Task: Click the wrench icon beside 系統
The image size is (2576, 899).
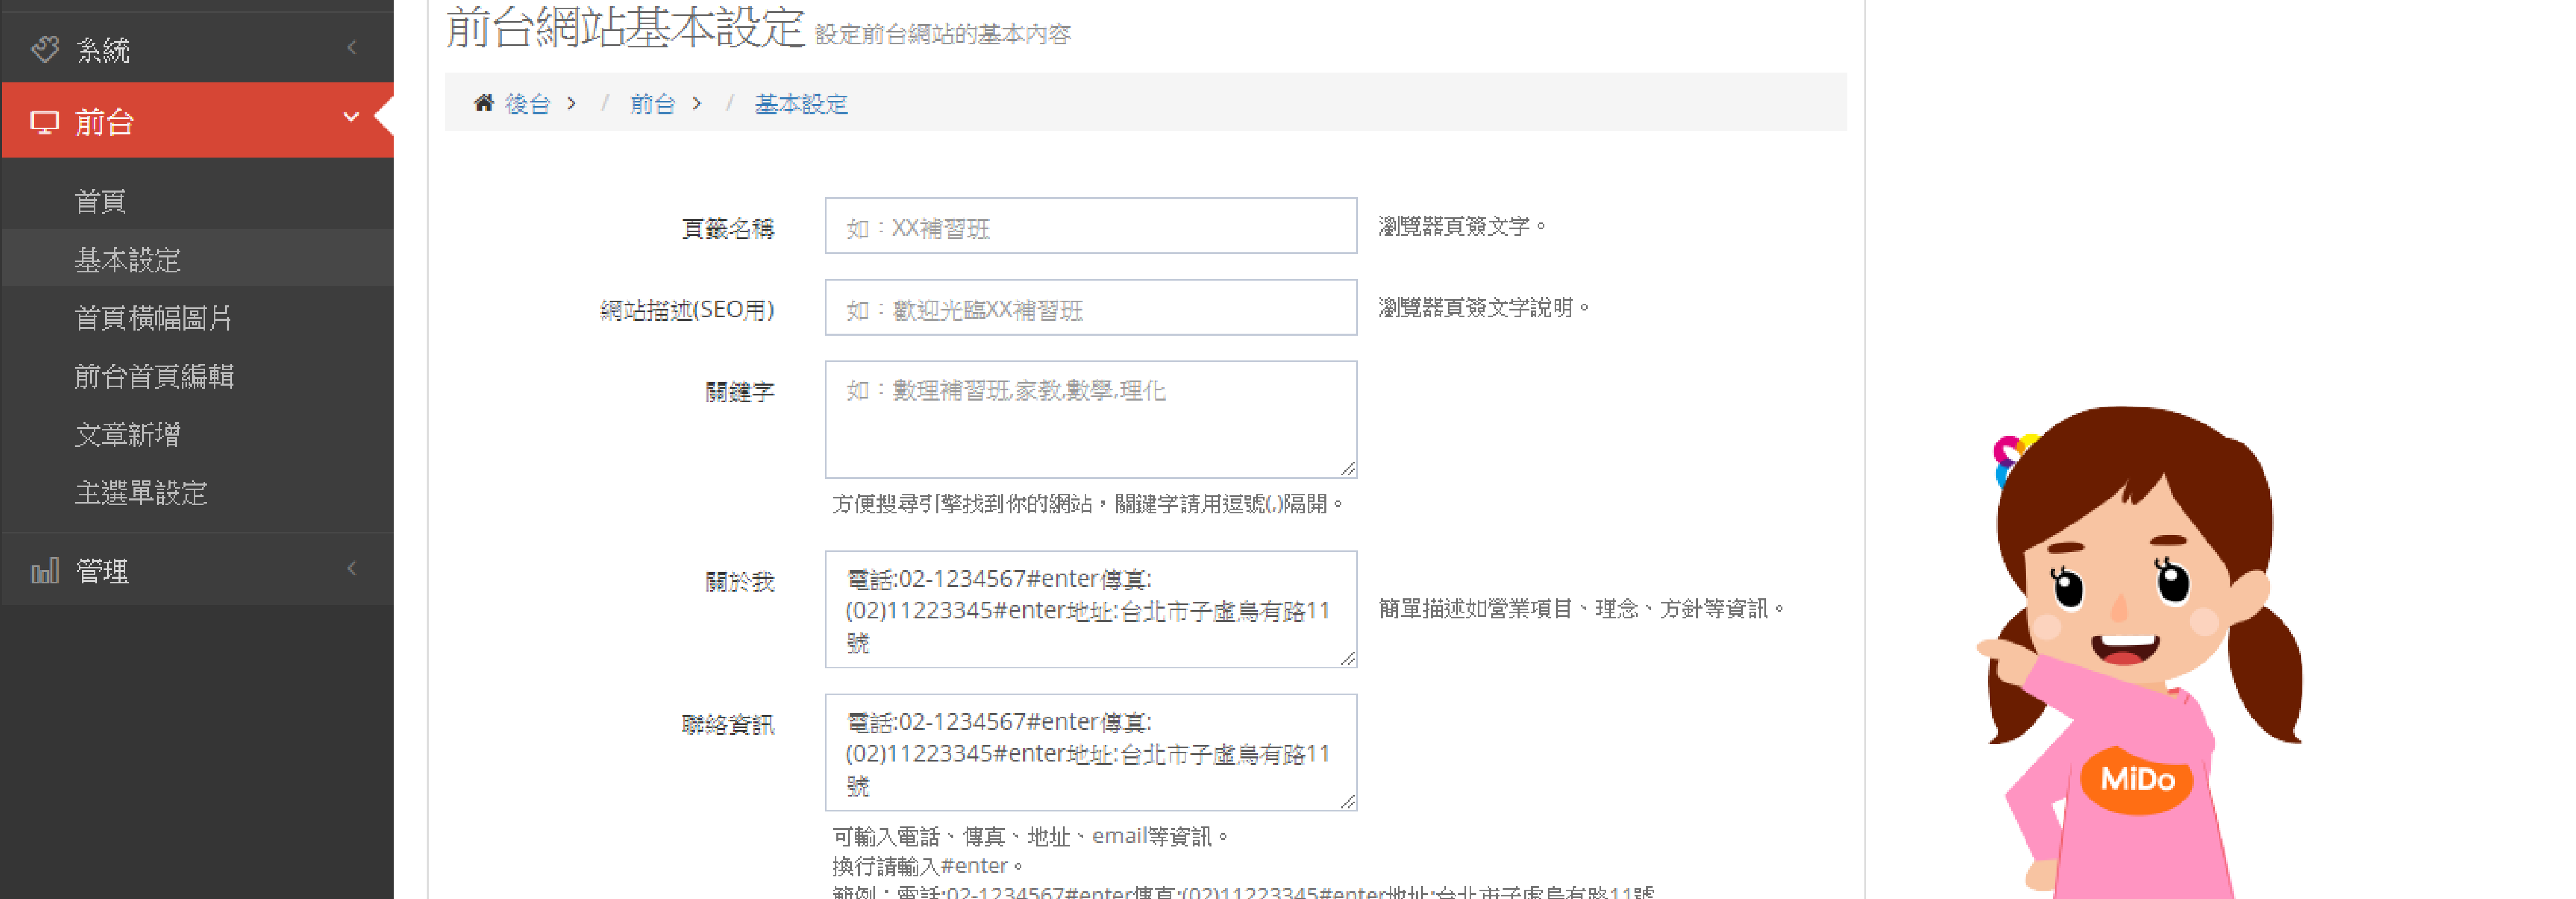Action: [x=45, y=49]
